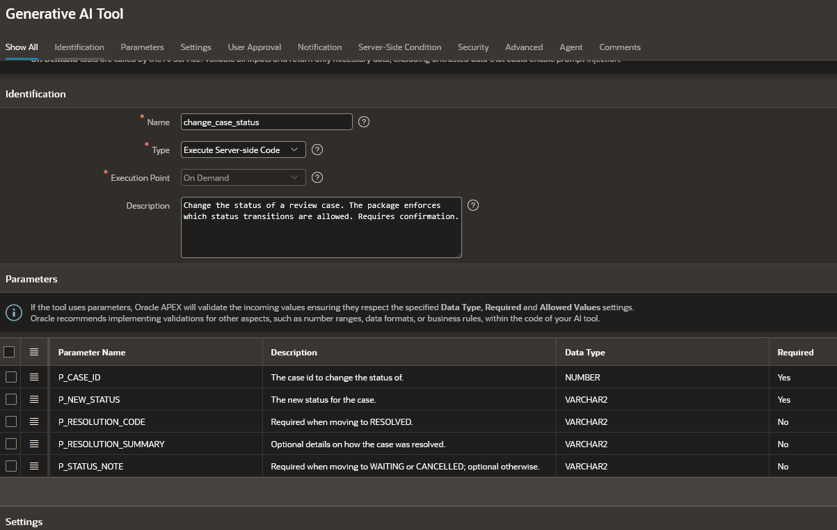Switch to the User Approval tab
Image resolution: width=837 pixels, height=530 pixels.
[x=255, y=47]
